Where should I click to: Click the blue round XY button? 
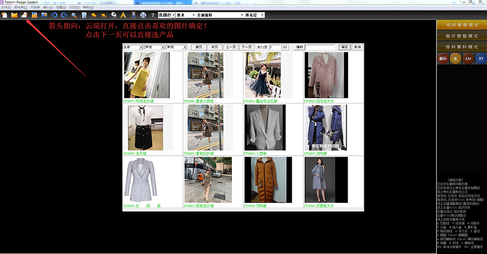(481, 59)
